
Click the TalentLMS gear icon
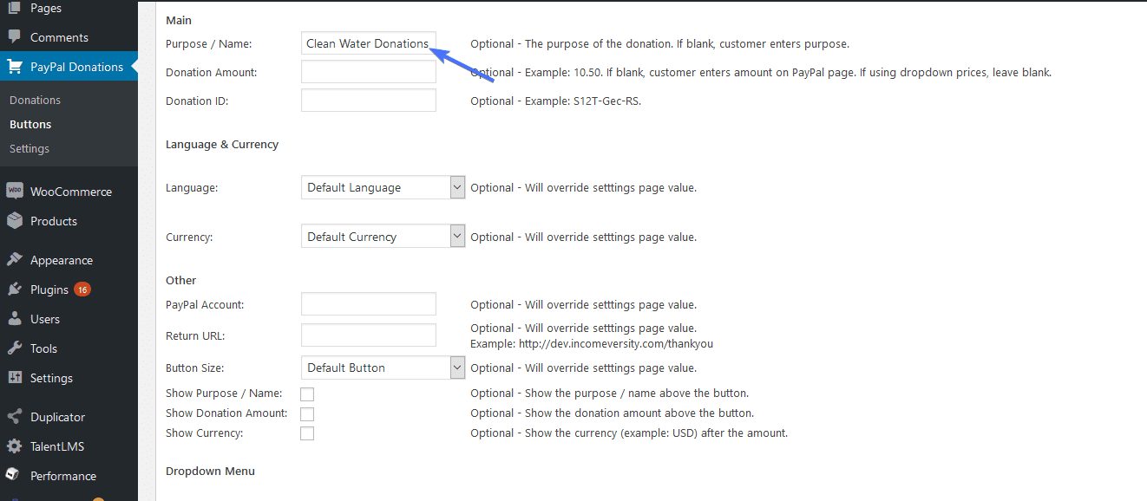tap(15, 446)
